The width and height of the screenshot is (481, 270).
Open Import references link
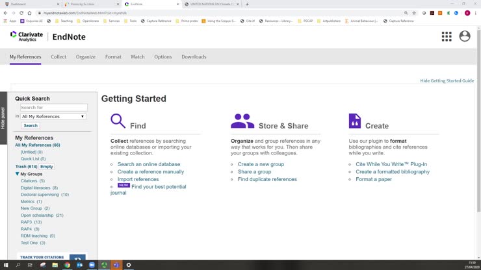[138, 179]
